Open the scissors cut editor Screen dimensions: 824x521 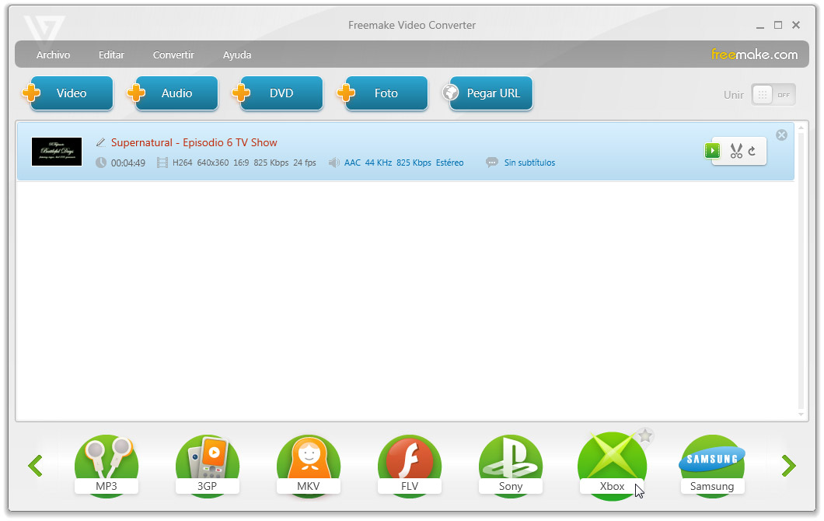coord(736,151)
